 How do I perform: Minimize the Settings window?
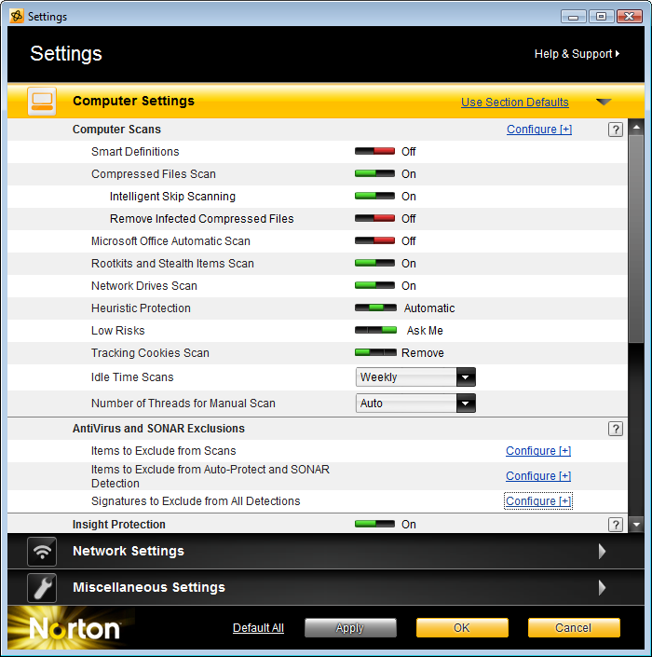[x=573, y=17]
